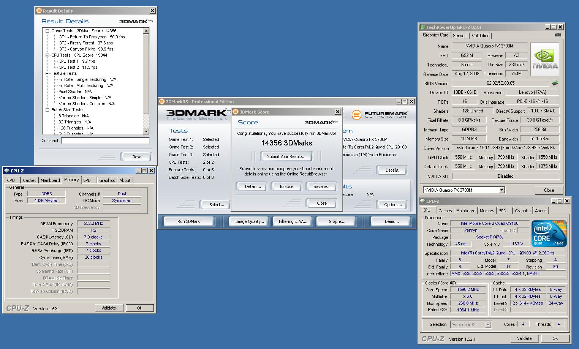The width and height of the screenshot is (579, 349).
Task: Open Caches tab in CPU-Z Memory window
Action: tap(29, 180)
